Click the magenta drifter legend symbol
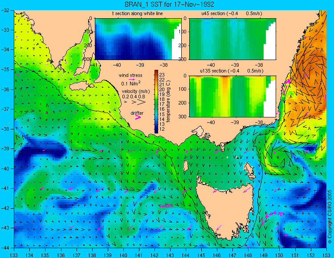Screen dimensions: 334x258 [138, 117]
